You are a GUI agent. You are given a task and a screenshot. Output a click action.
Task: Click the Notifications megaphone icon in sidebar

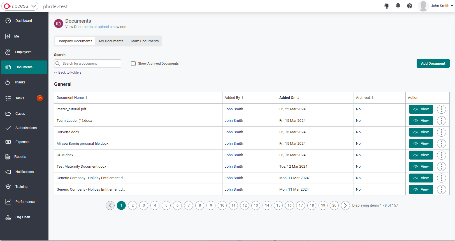tap(8, 172)
